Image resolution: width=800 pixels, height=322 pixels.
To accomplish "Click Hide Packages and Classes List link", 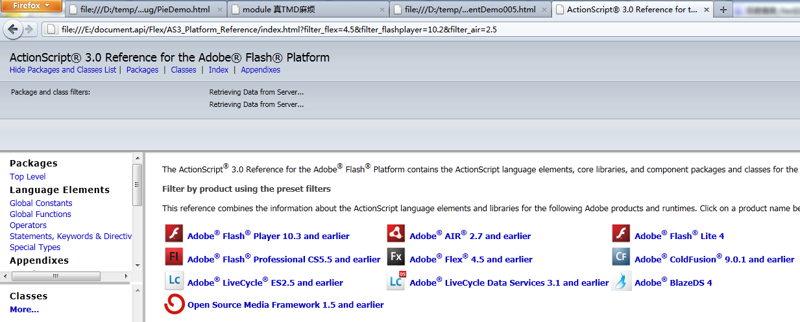I will [63, 70].
